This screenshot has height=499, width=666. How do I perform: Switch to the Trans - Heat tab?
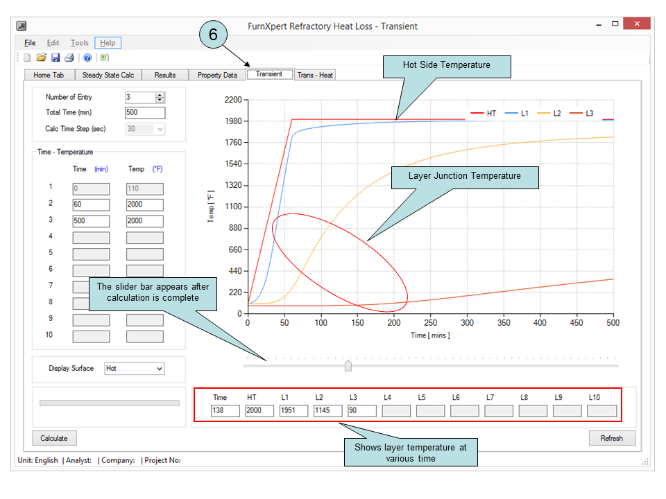(315, 75)
